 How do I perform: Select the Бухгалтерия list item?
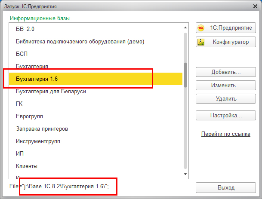point(32,67)
